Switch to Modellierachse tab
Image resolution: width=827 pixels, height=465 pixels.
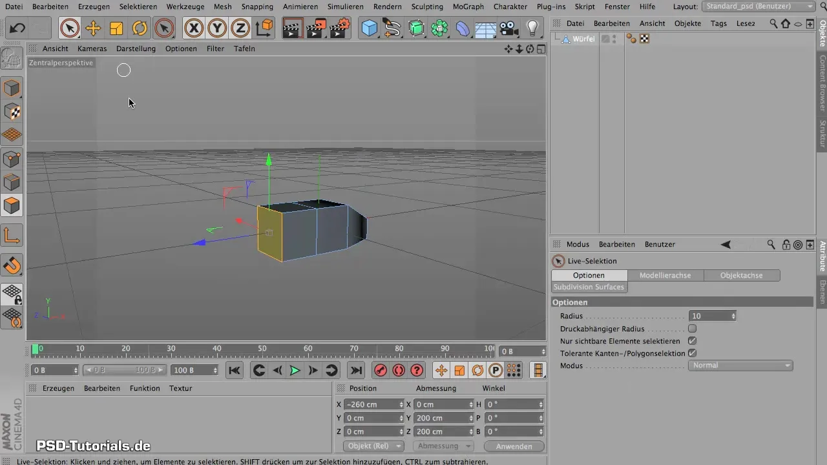665,275
